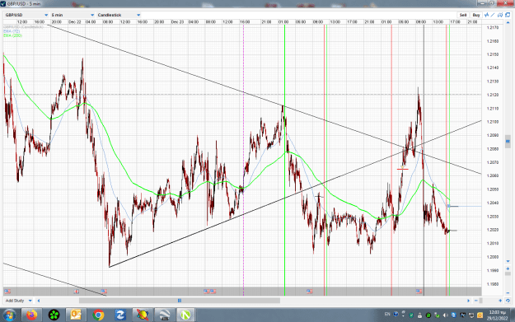515x322 pixels.
Task: Click the TeamViewer tray icon
Action: click(454, 315)
